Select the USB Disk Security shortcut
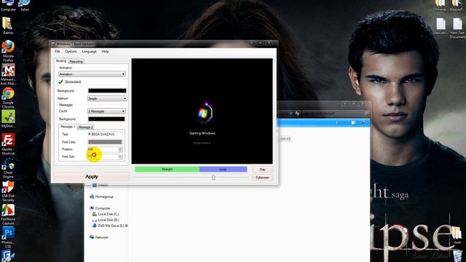The image size is (466, 262). click(x=8, y=191)
